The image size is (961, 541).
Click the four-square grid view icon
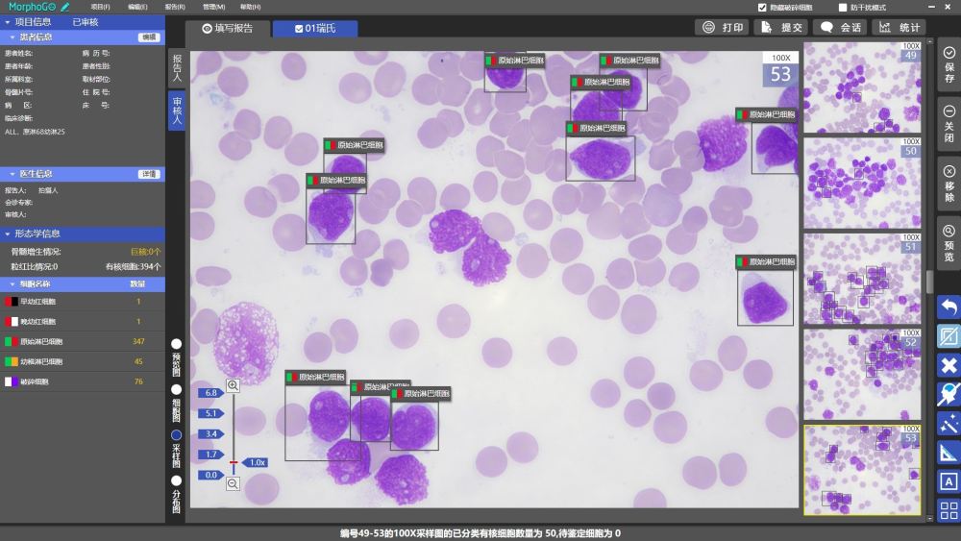pyautogui.click(x=949, y=509)
